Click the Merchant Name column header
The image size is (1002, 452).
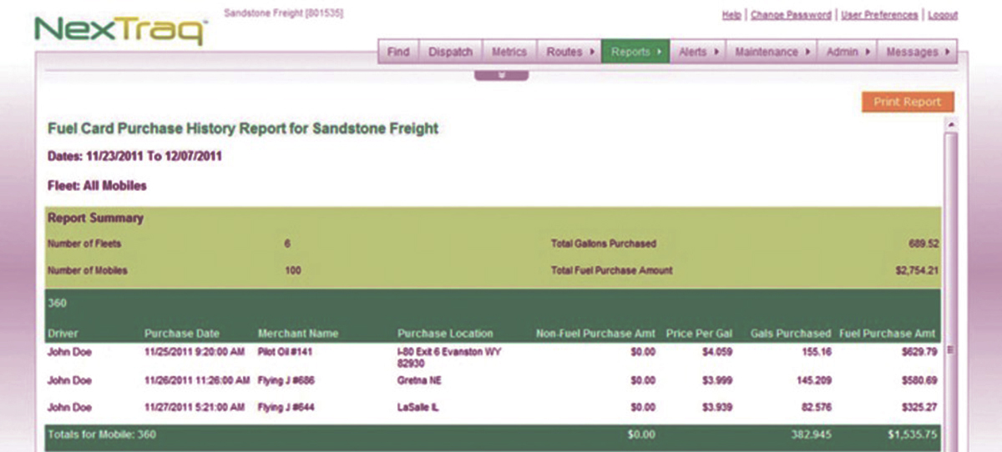tap(298, 334)
